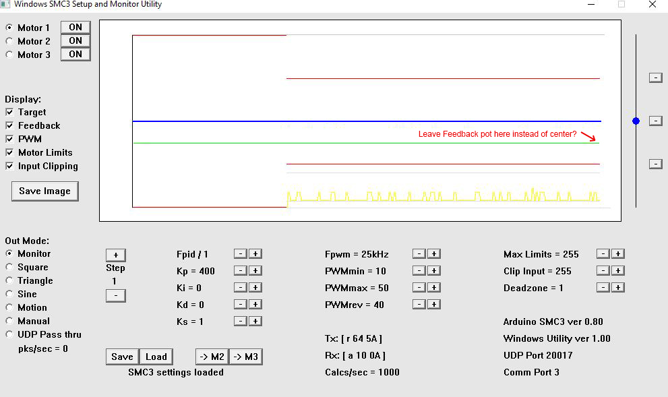Select the Motor 1 radio button
The height and width of the screenshot is (397, 668).
[x=9, y=28]
